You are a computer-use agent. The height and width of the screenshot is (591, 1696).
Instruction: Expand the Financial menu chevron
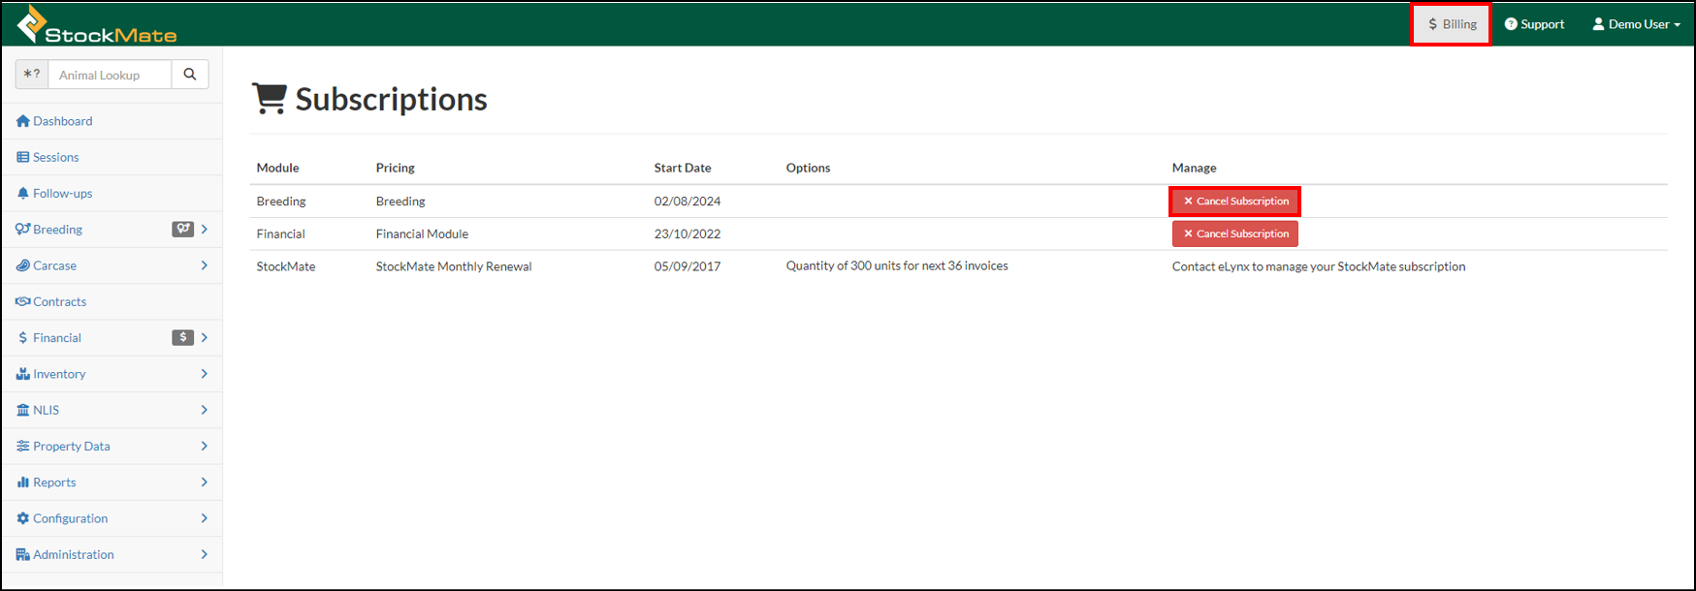point(205,337)
